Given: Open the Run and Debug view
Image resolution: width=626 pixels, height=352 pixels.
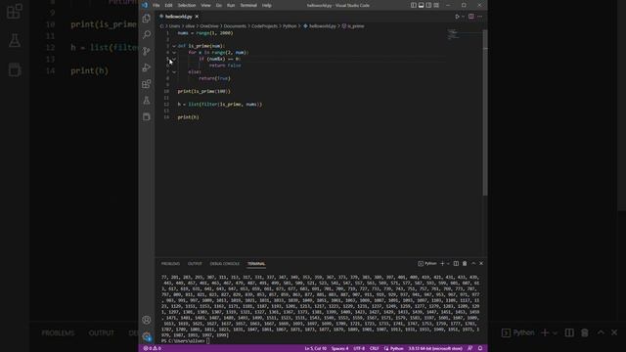Looking at the screenshot, I should click(147, 67).
